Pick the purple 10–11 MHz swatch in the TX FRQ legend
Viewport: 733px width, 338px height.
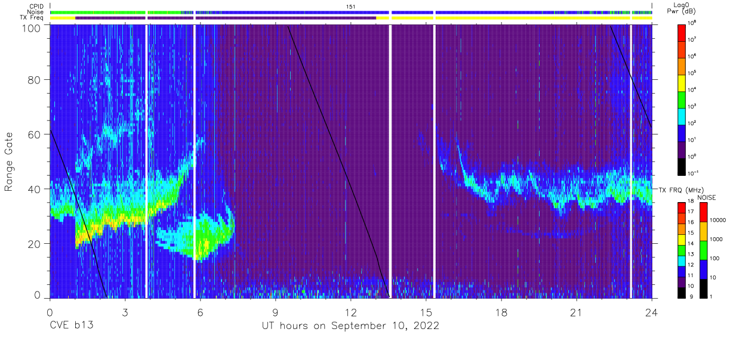[682, 281]
